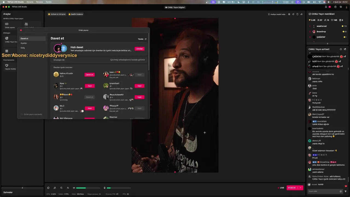Click Ortak yayını sonlandır link
Viewport: 350px width, 197px height.
[31, 114]
